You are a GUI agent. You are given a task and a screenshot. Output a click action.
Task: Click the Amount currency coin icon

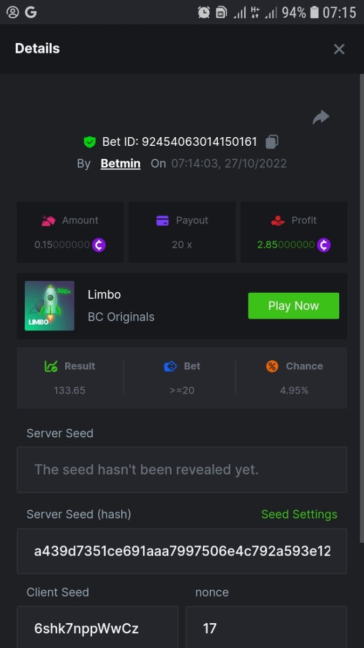point(99,245)
